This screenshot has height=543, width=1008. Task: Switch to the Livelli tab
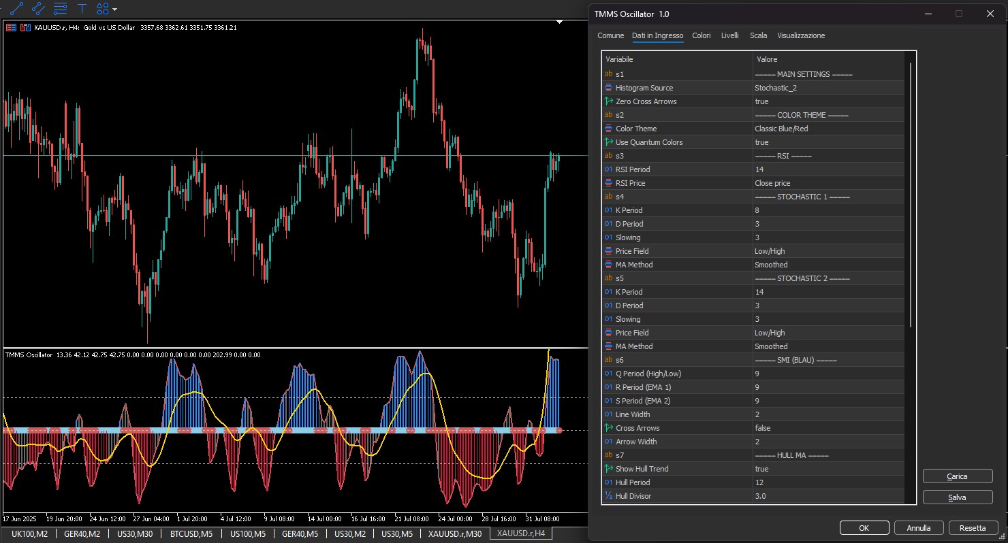click(x=729, y=35)
